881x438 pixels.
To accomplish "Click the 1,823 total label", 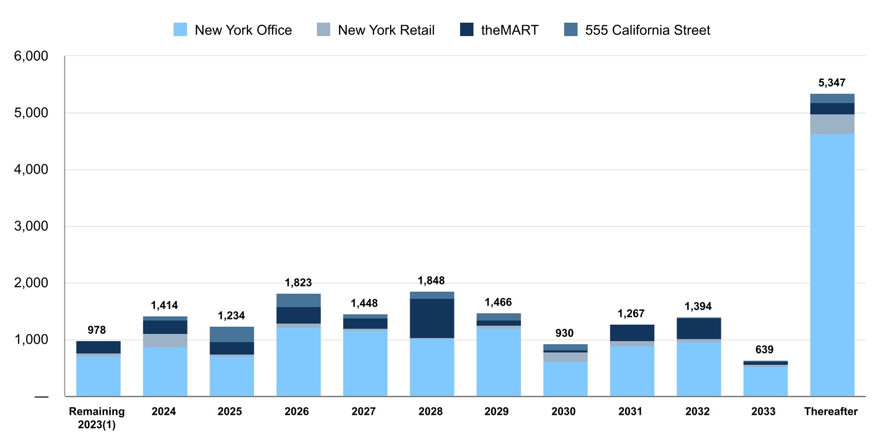I will (x=298, y=282).
